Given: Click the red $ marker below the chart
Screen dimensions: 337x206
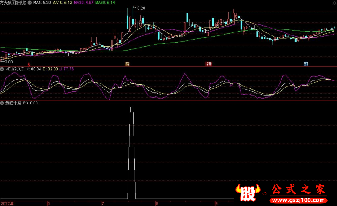Looking at the screenshot, I should click(x=29, y=64).
